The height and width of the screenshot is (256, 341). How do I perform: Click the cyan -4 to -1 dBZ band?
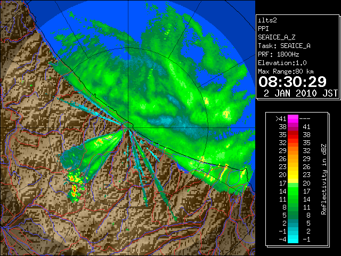pyautogui.click(x=293, y=239)
